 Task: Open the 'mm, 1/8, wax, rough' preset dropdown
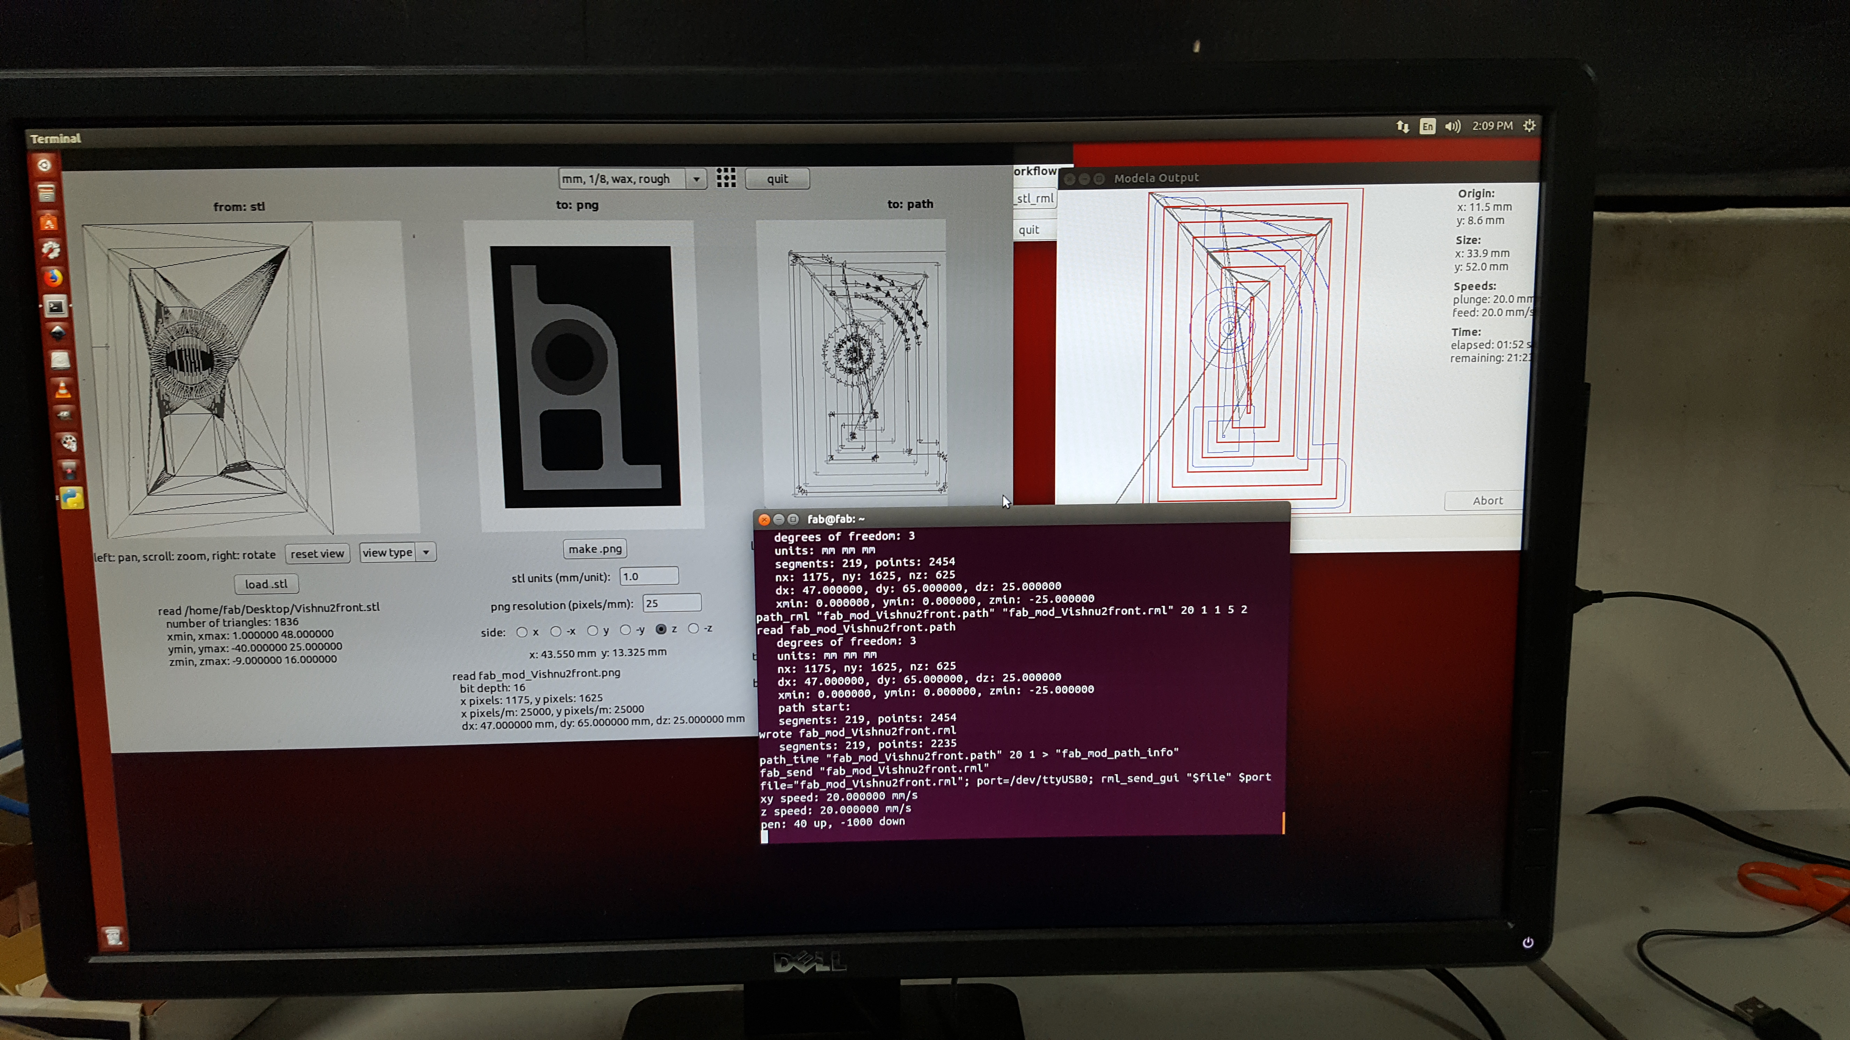pos(696,179)
